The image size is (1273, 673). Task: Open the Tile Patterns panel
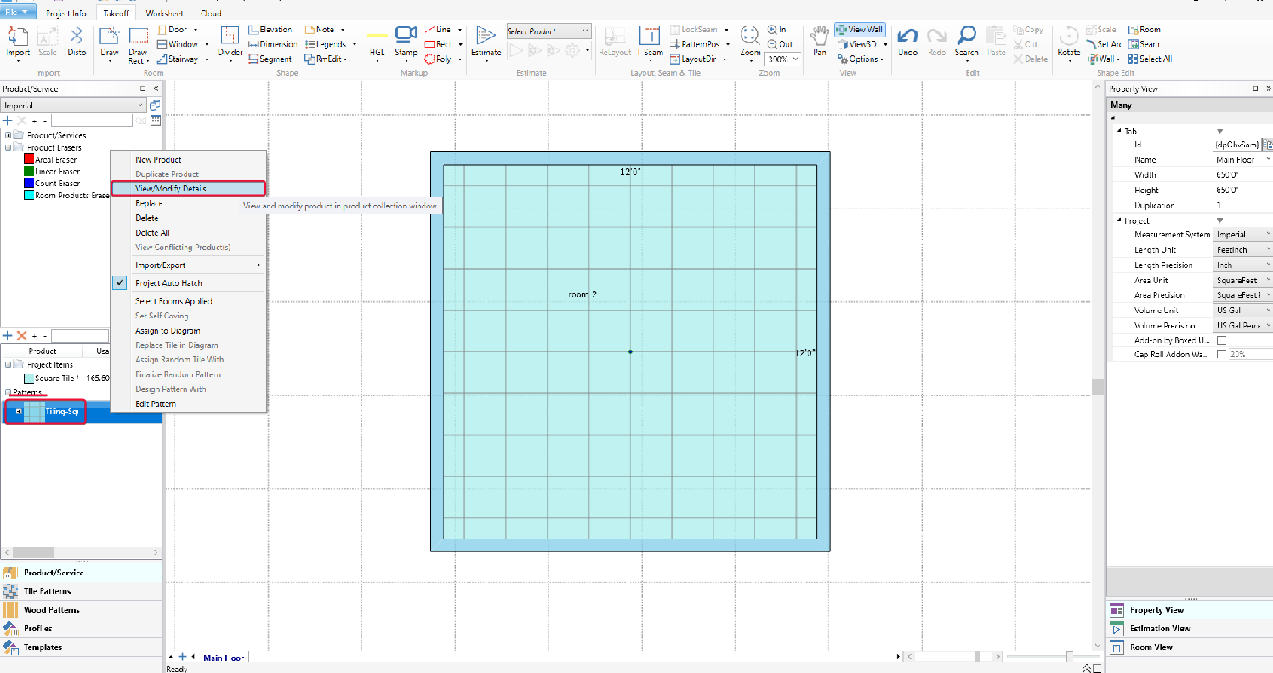click(x=82, y=591)
